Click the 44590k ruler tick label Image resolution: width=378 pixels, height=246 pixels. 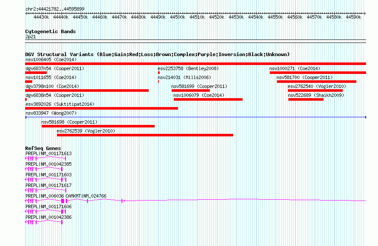pos(353,17)
